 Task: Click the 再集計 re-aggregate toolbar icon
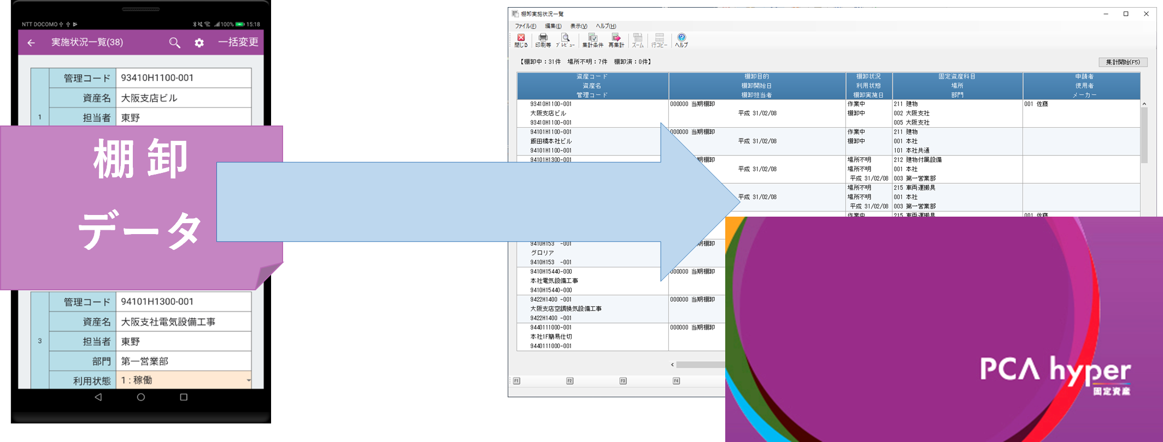point(616,40)
